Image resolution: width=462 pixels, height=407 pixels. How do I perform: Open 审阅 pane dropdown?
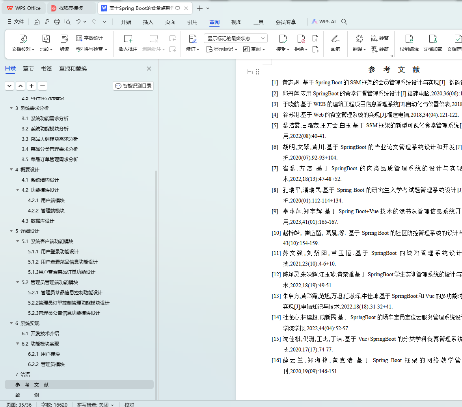(x=254, y=49)
